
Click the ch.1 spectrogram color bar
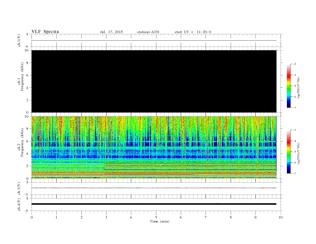pos(288,86)
